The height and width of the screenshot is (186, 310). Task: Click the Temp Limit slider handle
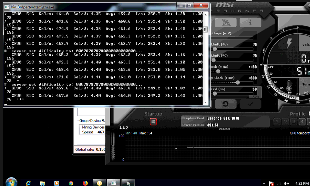point(213,60)
